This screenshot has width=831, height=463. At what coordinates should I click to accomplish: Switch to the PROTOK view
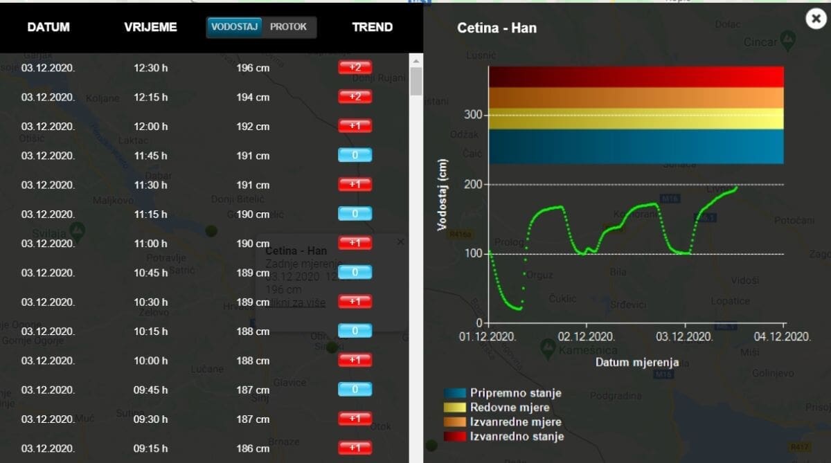click(x=288, y=27)
